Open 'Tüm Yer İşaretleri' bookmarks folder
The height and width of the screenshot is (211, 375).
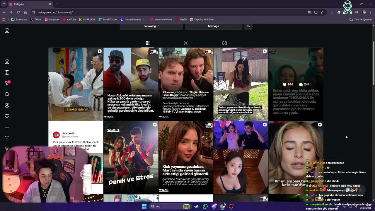click(361, 20)
